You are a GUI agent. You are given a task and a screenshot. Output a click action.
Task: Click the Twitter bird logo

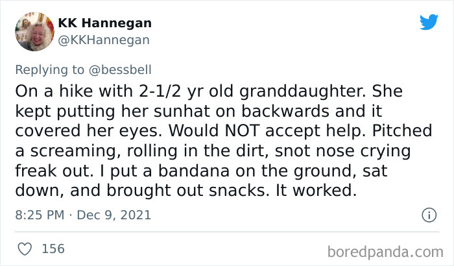point(429,23)
